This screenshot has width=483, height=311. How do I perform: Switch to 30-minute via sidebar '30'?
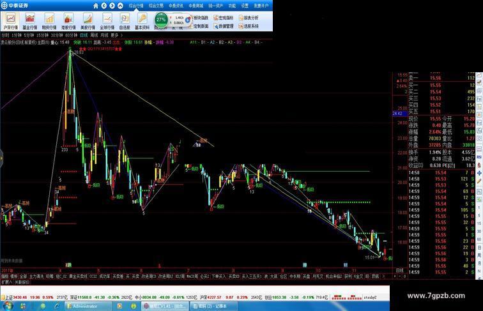(x=479, y=231)
